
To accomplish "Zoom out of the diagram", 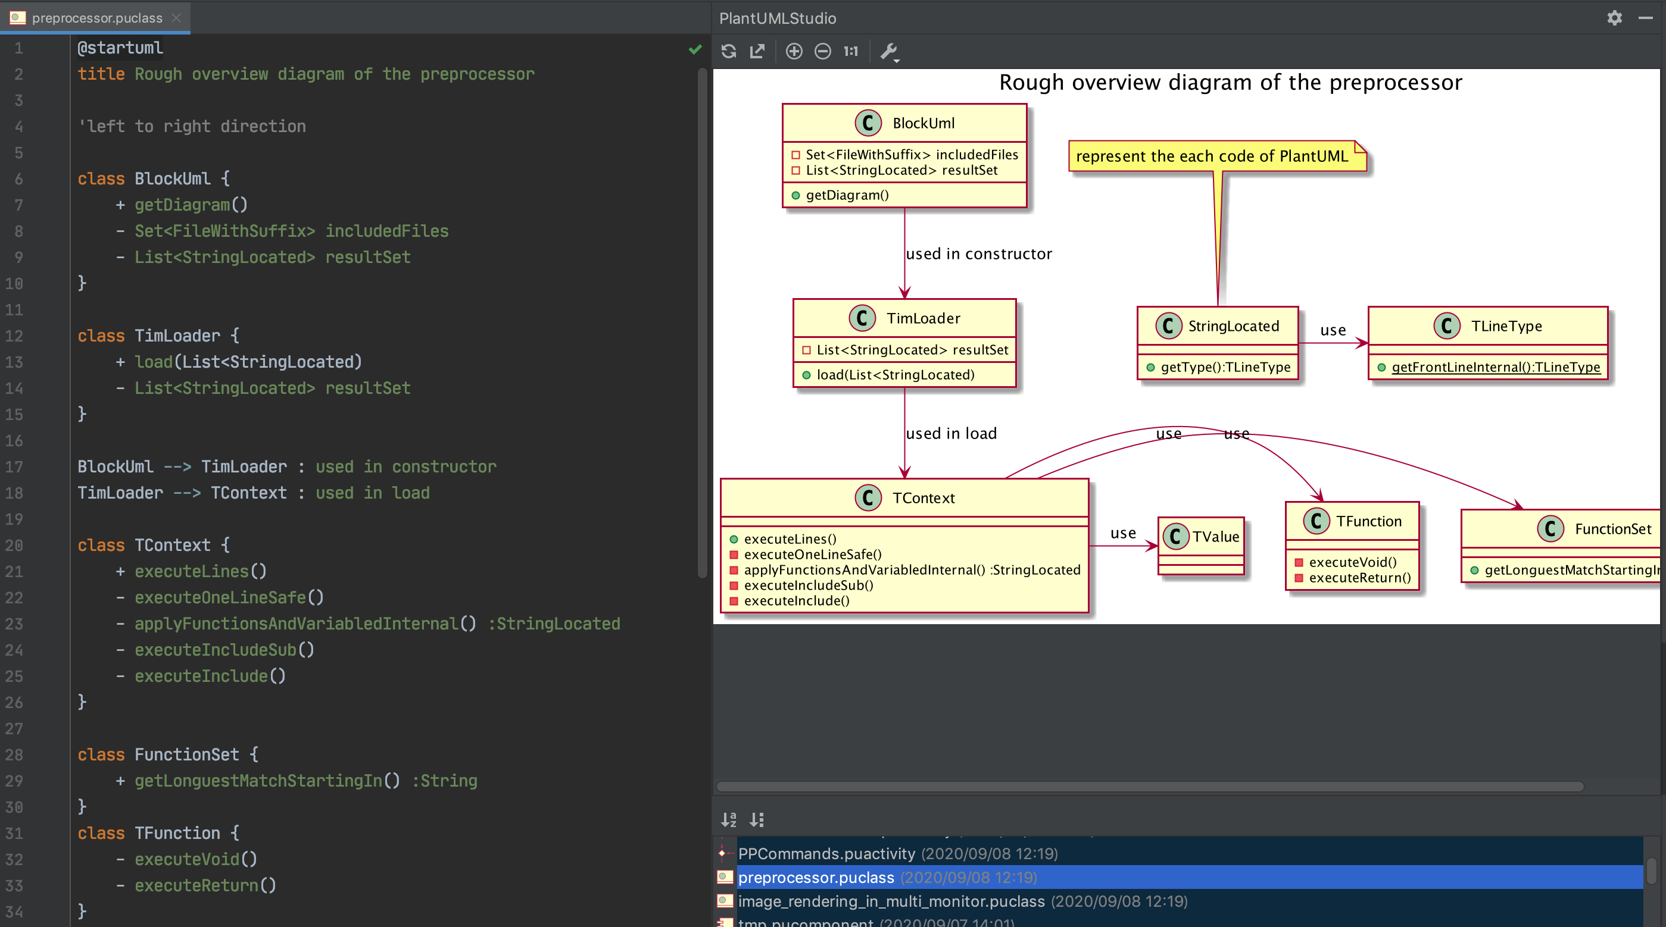I will (822, 51).
